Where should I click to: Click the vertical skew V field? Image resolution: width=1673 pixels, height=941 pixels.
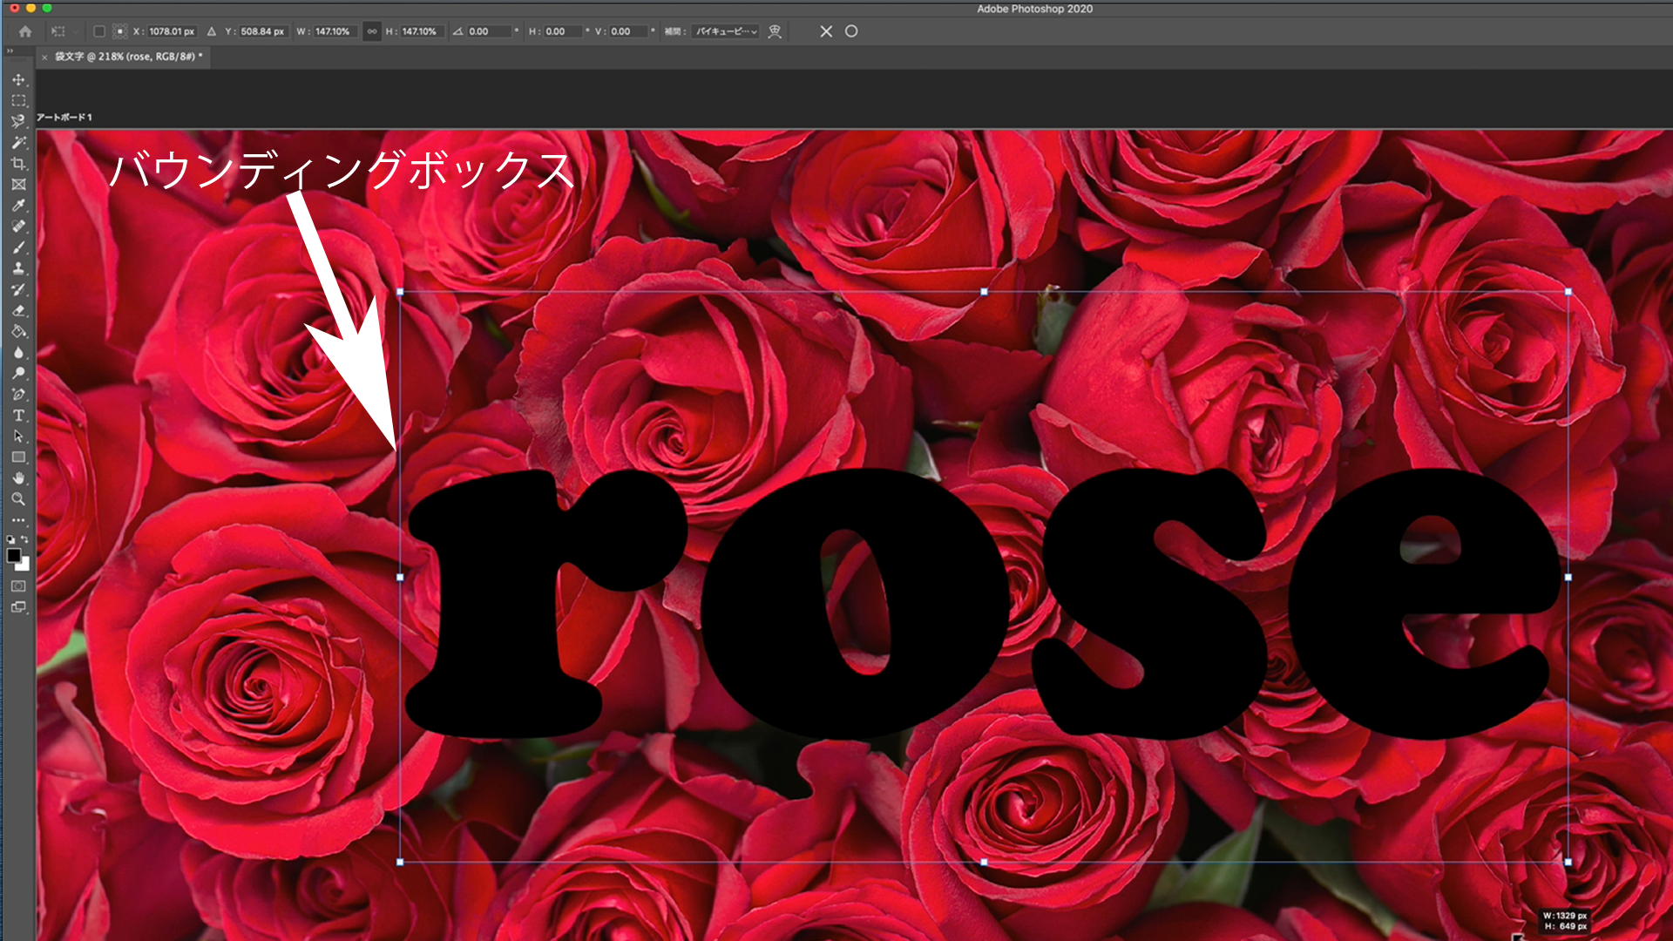[x=629, y=31]
